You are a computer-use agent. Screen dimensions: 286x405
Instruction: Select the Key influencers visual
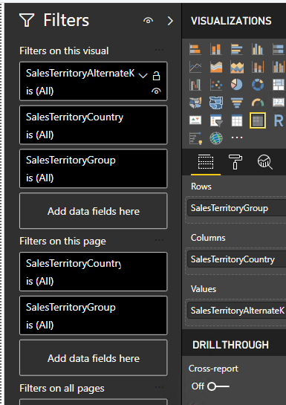[x=195, y=138]
